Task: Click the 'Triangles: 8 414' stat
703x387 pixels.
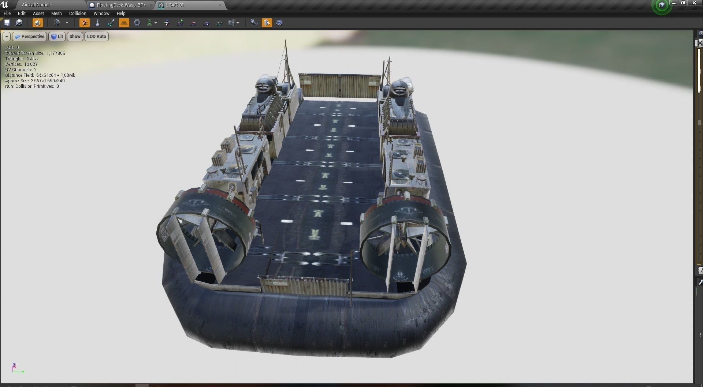Action: 21,59
